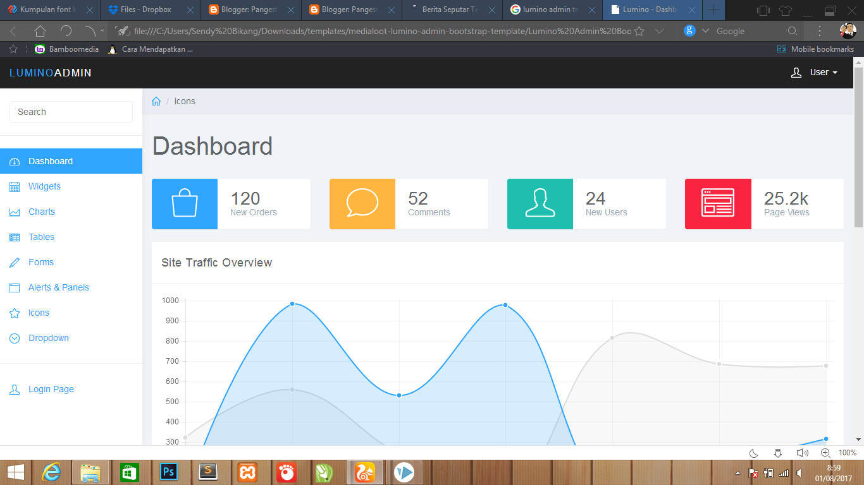
Task: Open Alerts & Panels
Action: [57, 287]
